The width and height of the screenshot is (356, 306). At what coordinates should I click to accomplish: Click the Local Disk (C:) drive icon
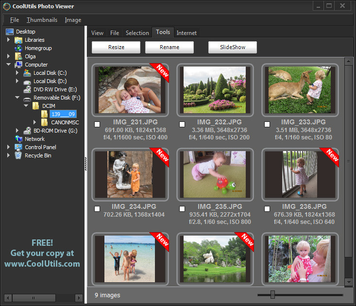click(27, 73)
